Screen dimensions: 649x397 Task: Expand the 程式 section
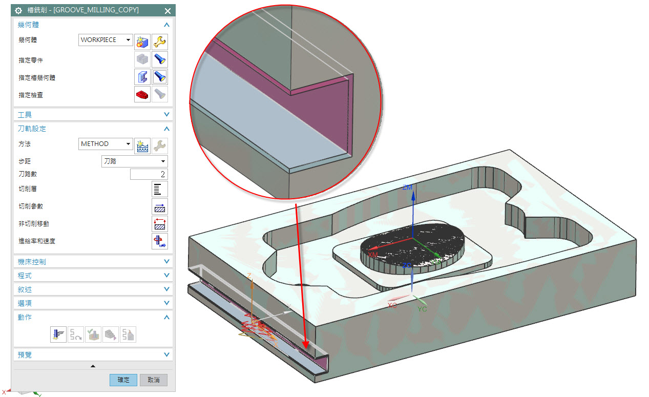pyautogui.click(x=166, y=276)
